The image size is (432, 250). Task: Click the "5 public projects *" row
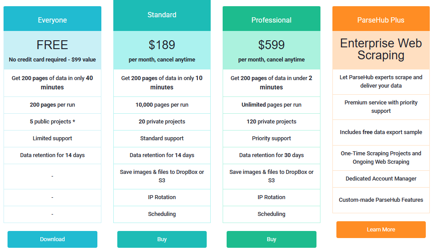point(52,122)
